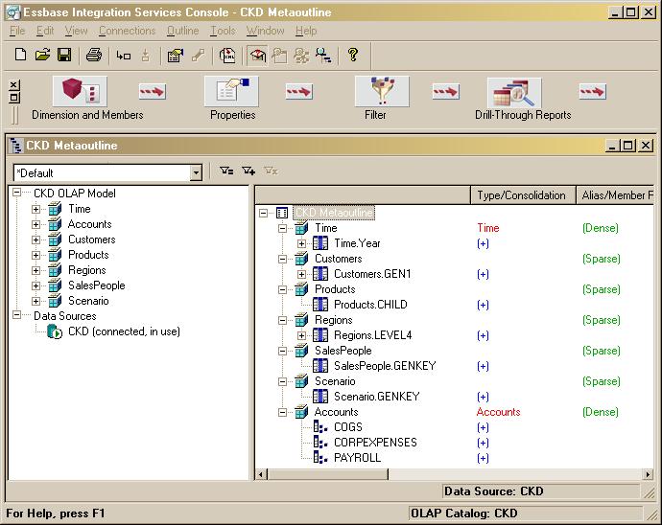The width and height of the screenshot is (662, 525).
Task: Expand Customers in OLAP Model tree
Action: pos(35,240)
